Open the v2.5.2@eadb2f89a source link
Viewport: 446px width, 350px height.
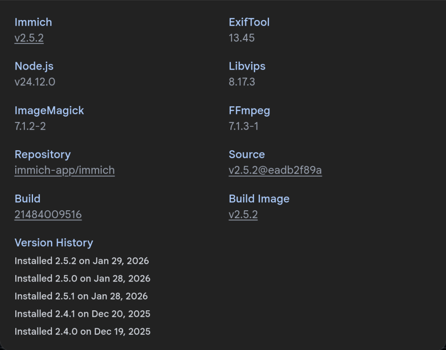tap(275, 170)
